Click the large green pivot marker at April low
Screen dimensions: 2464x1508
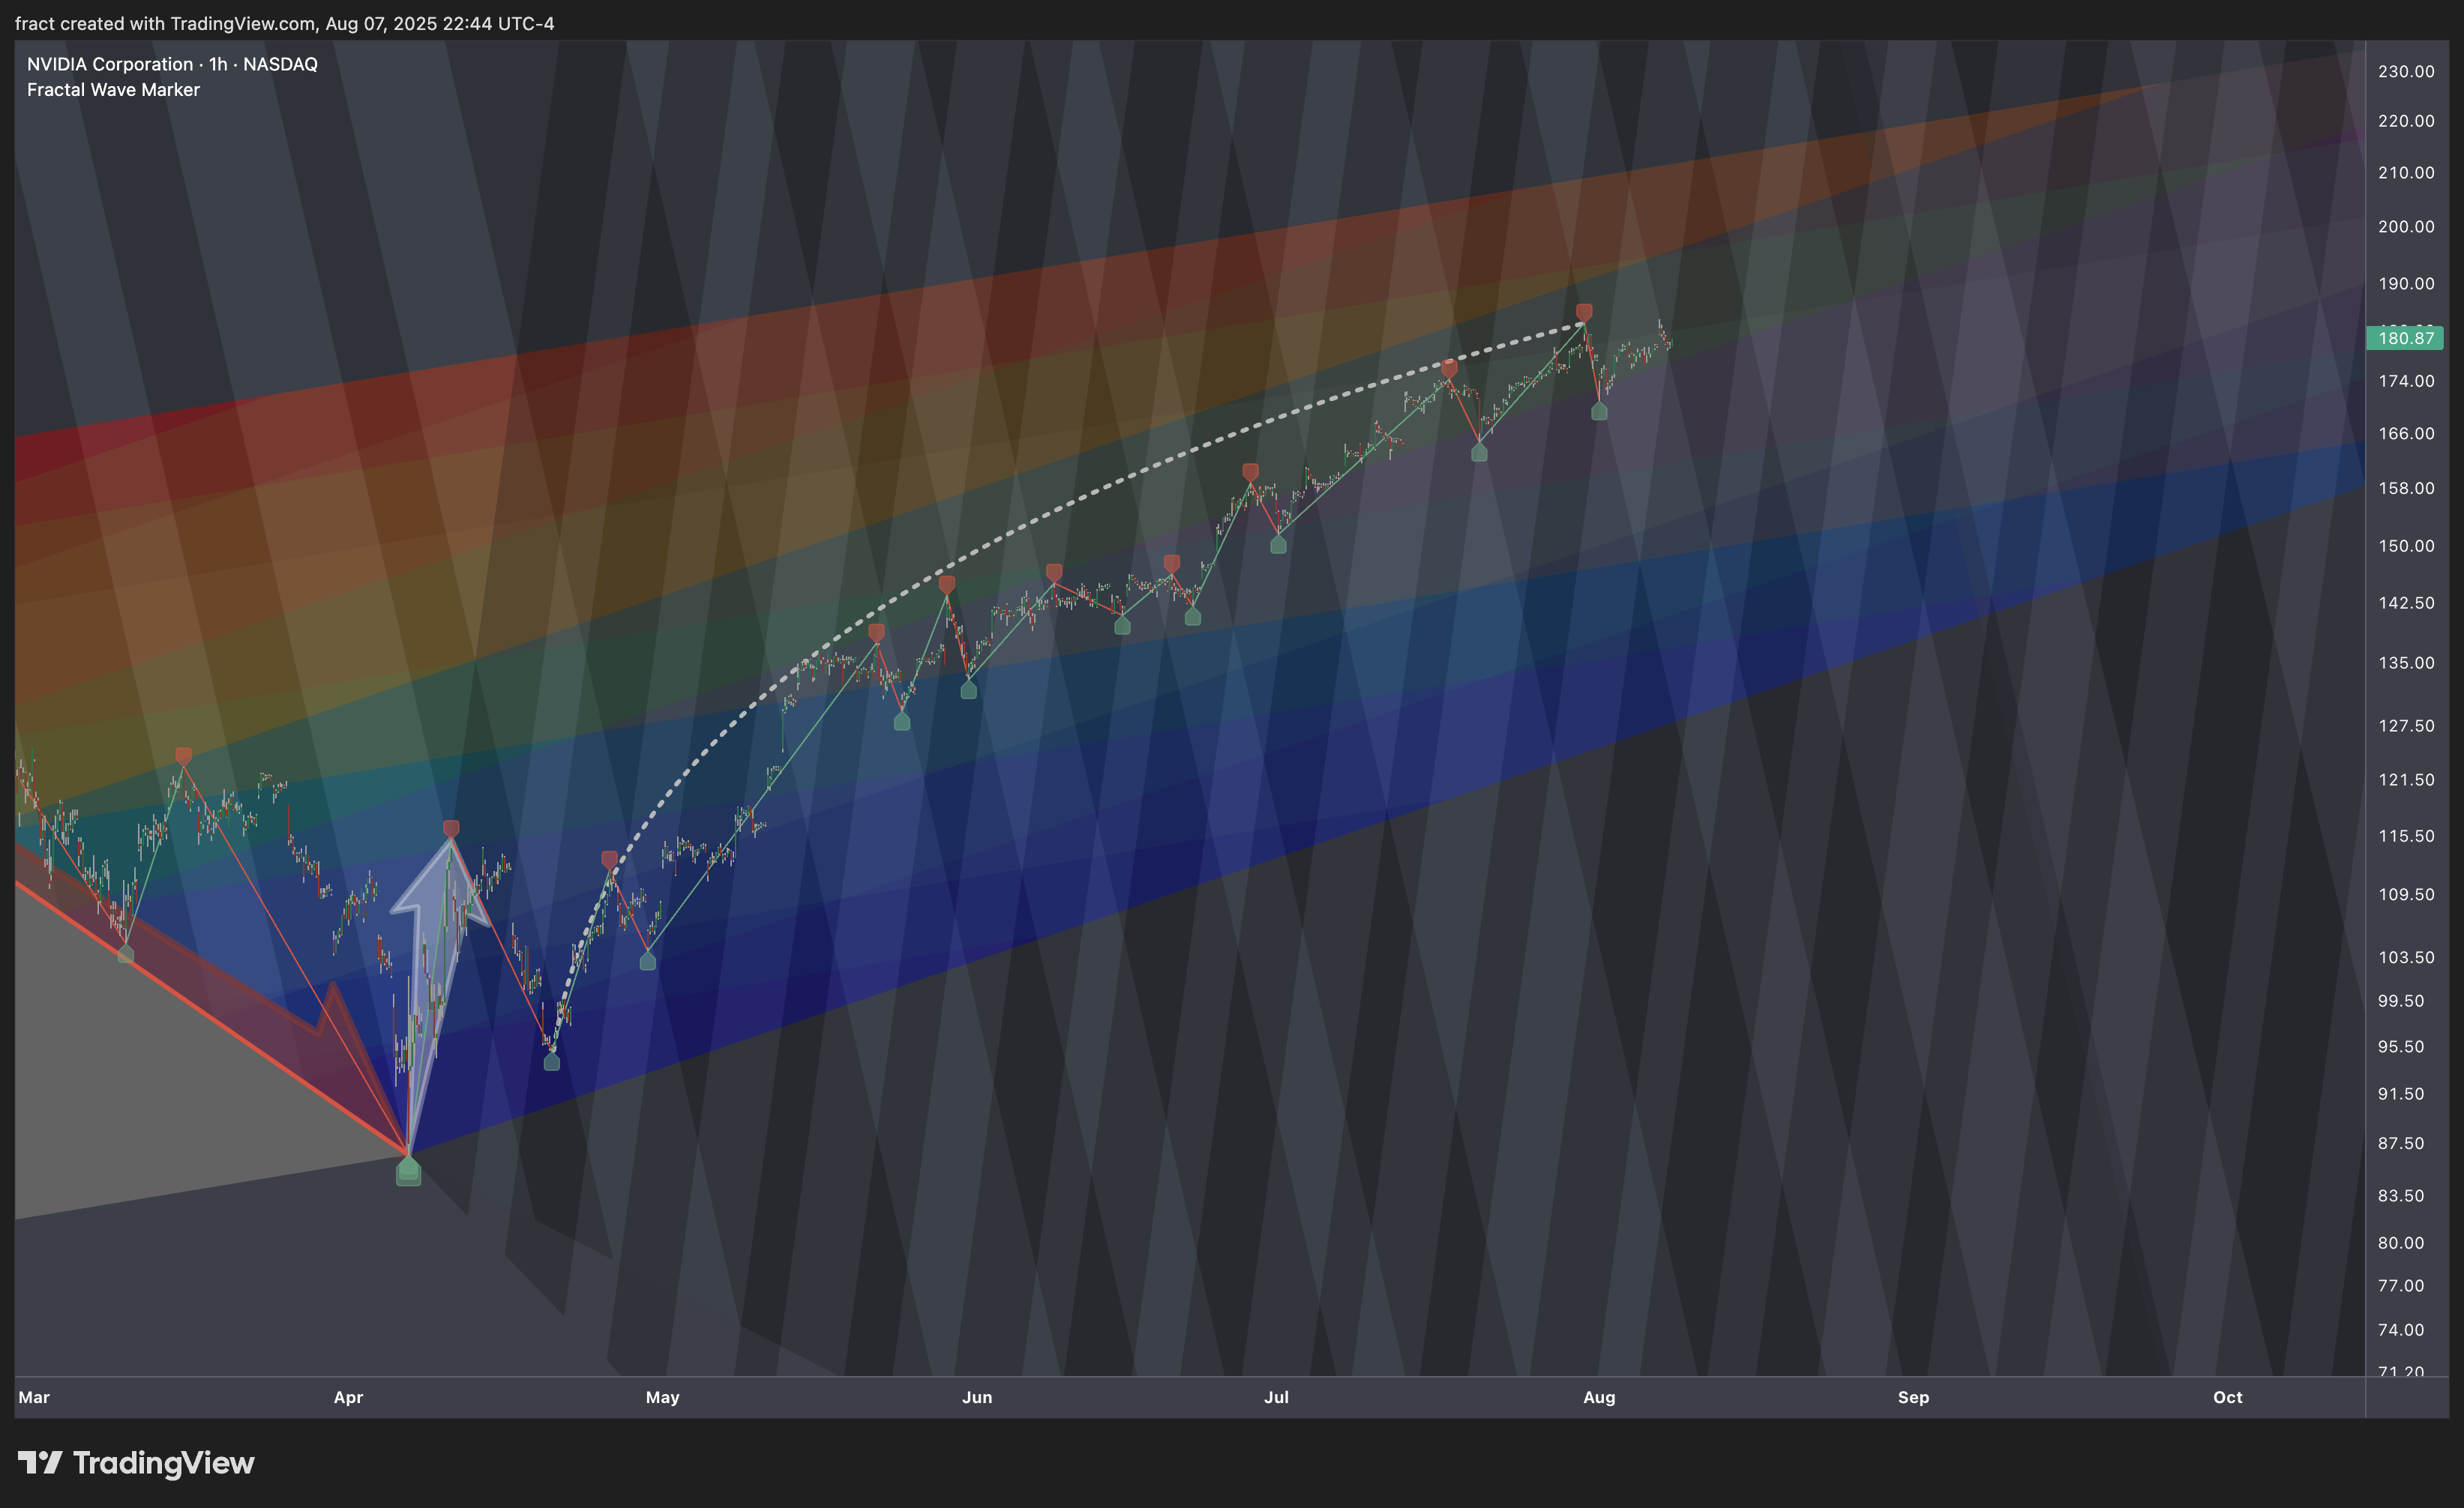click(408, 1171)
